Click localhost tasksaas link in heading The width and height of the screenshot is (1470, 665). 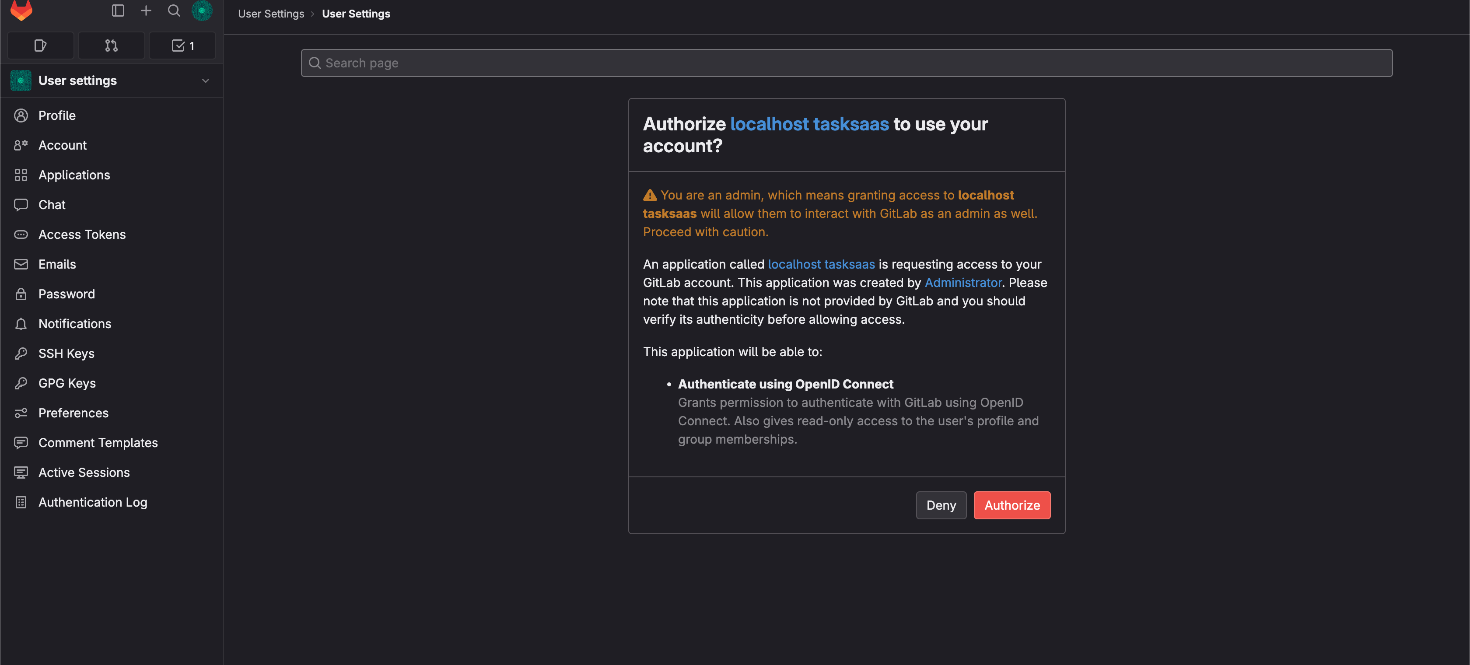pyautogui.click(x=808, y=124)
